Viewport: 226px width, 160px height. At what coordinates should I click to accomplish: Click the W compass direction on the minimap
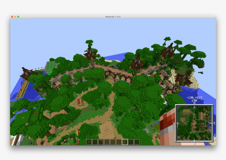pos(174,123)
